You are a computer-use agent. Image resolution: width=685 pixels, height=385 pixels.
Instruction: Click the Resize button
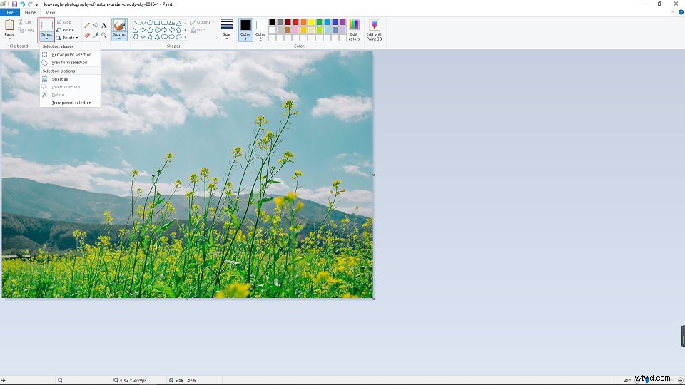pos(66,30)
